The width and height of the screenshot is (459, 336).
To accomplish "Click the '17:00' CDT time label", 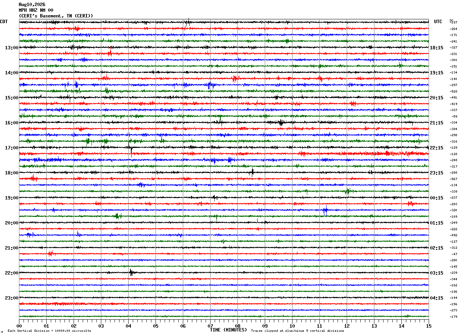I will [12, 148].
